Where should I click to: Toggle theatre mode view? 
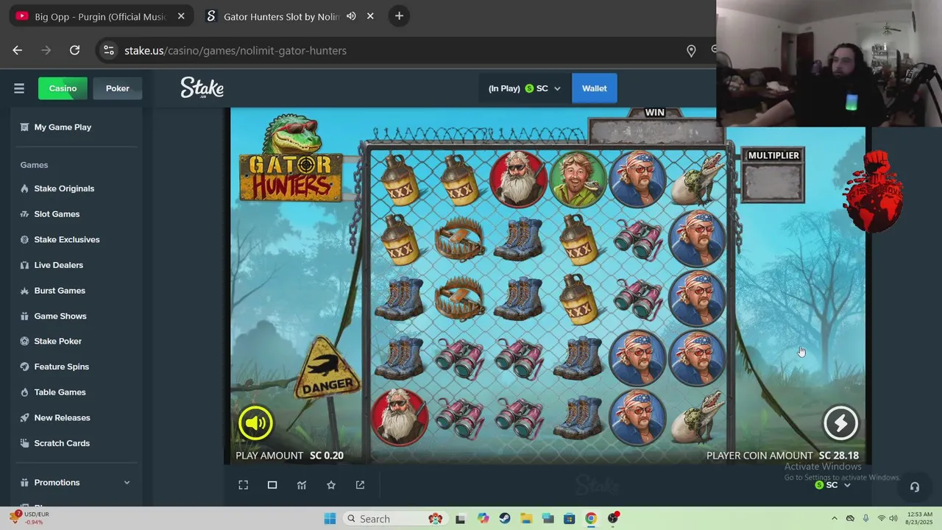tap(272, 485)
